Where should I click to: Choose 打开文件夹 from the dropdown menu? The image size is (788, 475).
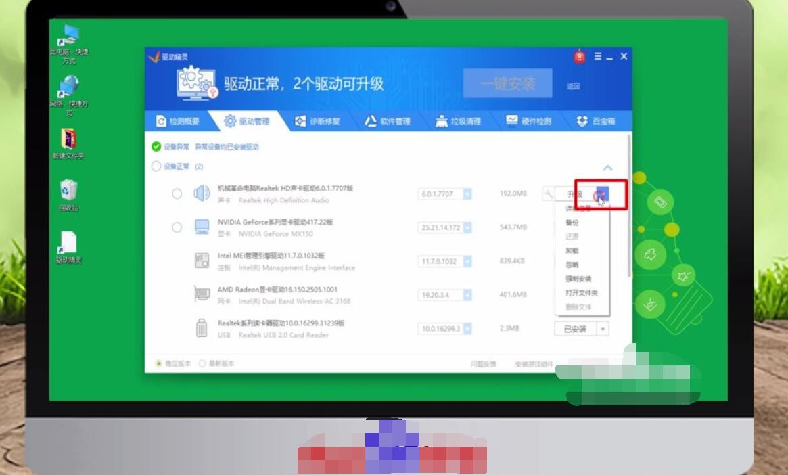pyautogui.click(x=582, y=292)
